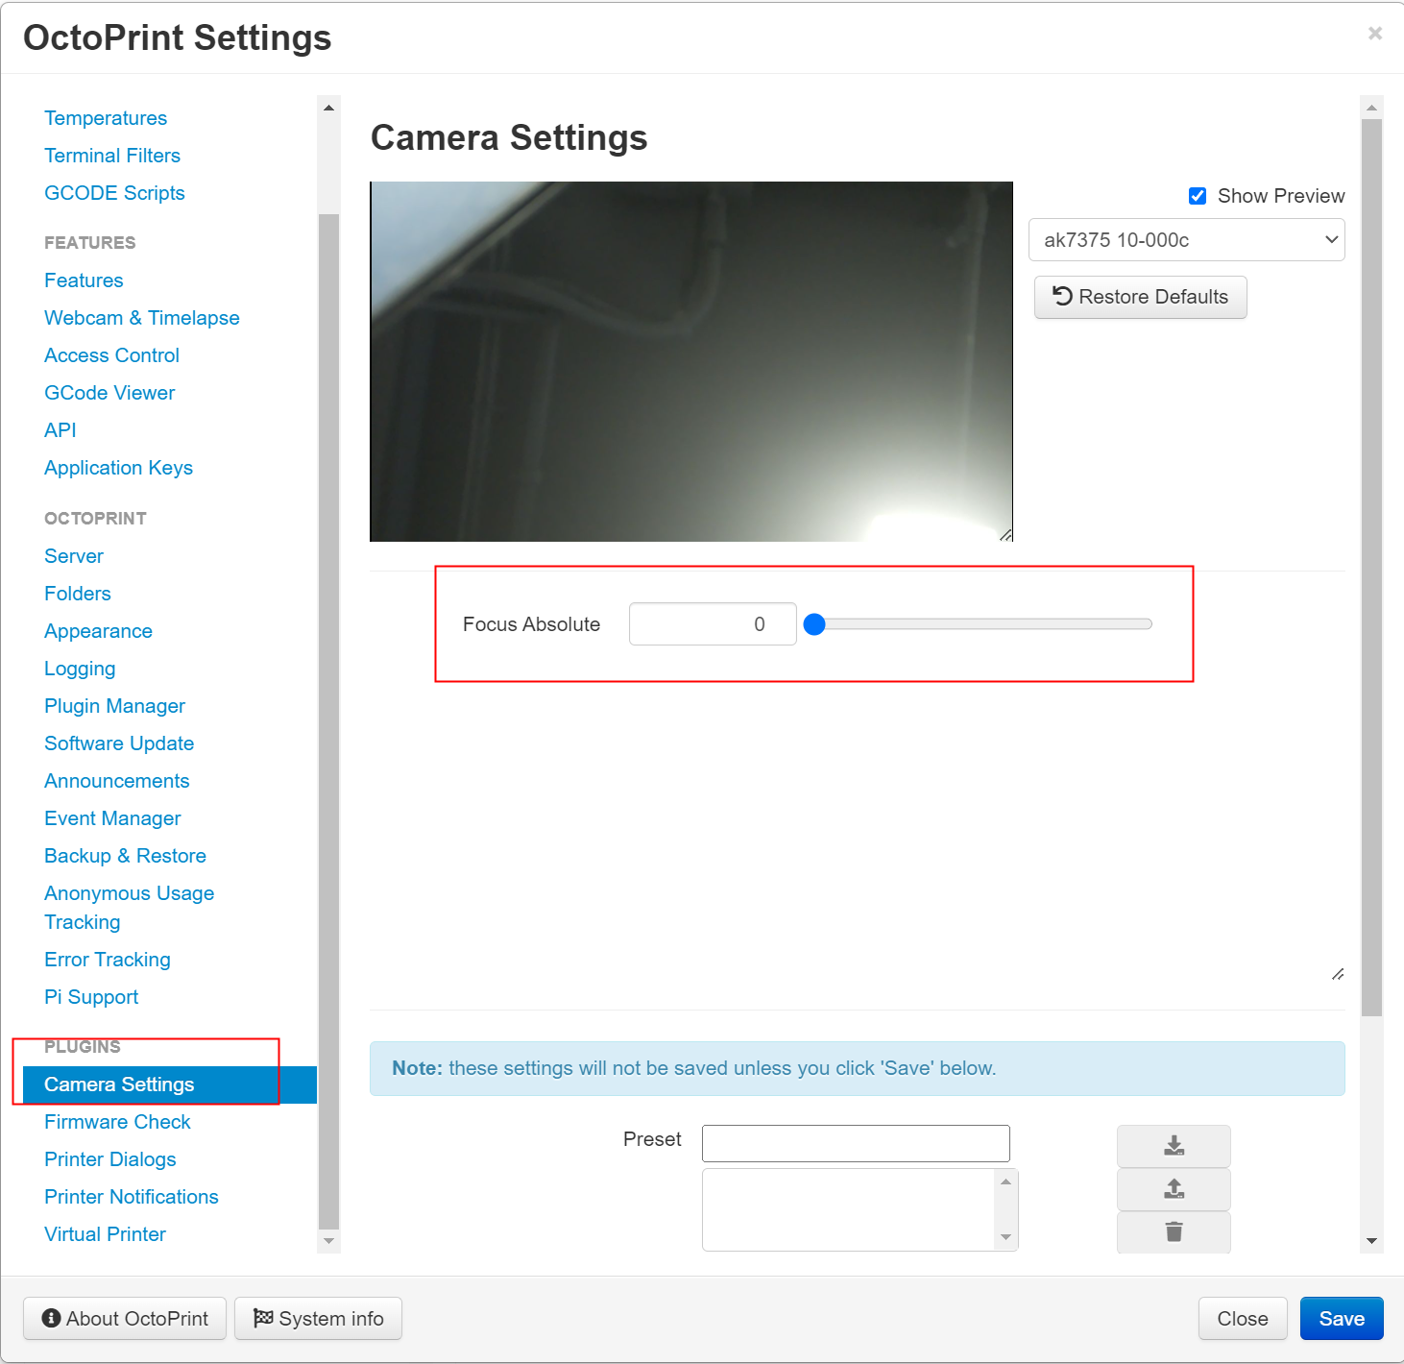Open Plugin Manager settings
This screenshot has height=1364, width=1404.
point(114,706)
